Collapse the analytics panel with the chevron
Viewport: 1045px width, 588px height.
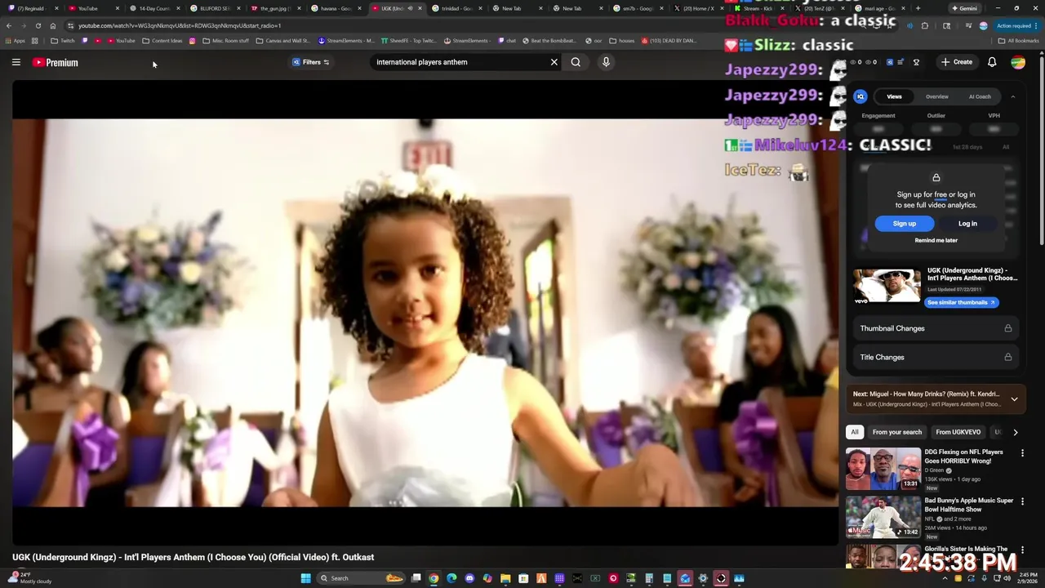click(x=1013, y=96)
